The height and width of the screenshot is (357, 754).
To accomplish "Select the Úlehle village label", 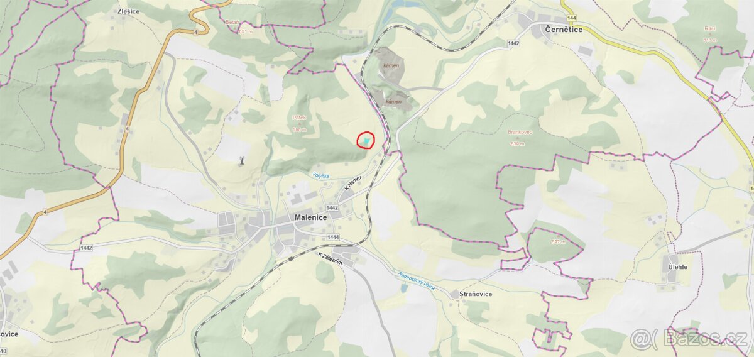I will [x=678, y=267].
